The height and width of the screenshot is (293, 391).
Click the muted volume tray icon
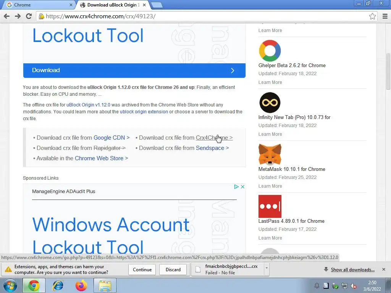[x=353, y=286]
